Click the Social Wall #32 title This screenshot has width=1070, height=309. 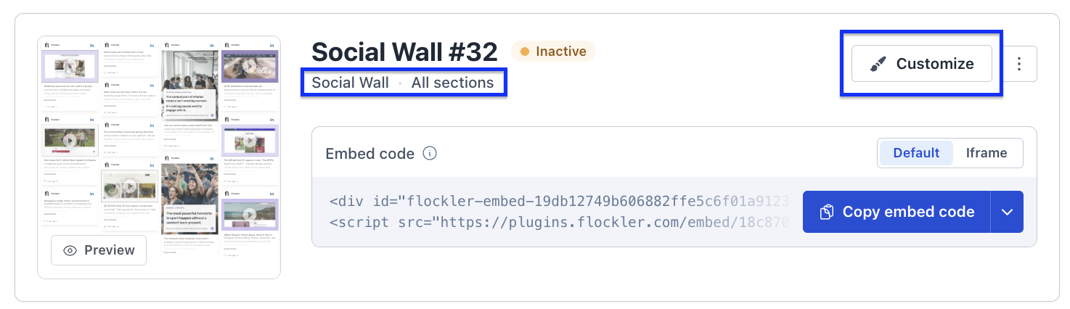(405, 52)
